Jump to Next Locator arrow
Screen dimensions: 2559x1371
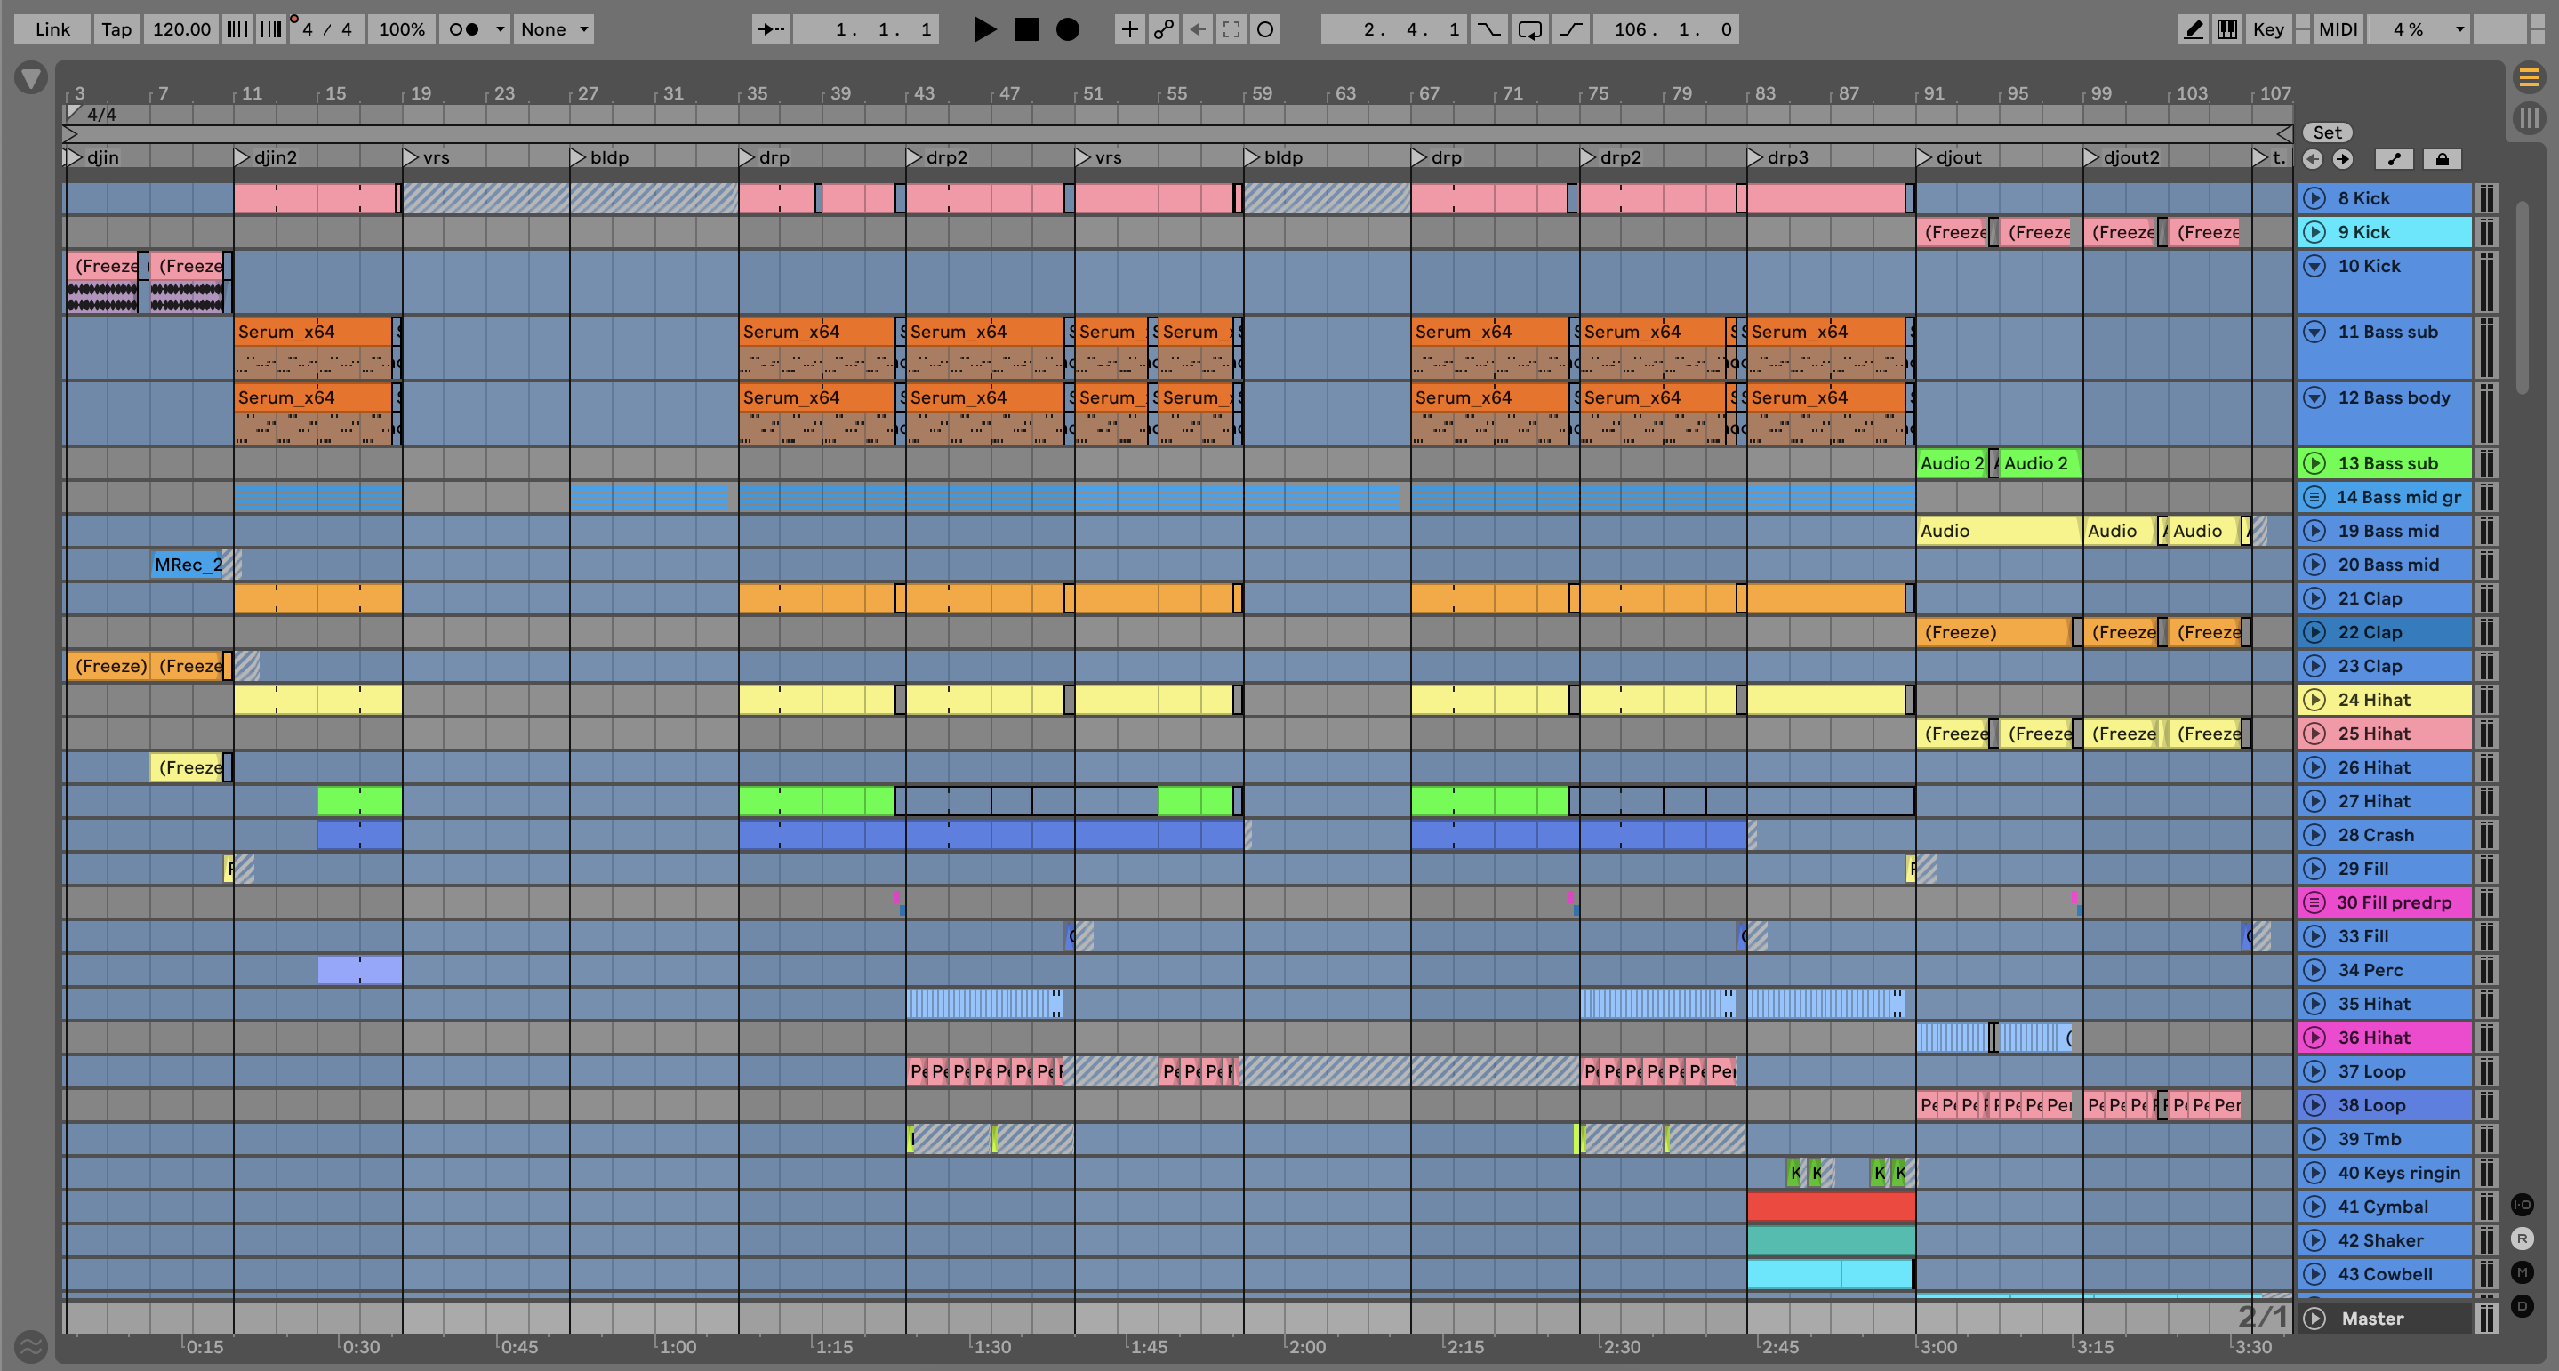(2342, 159)
